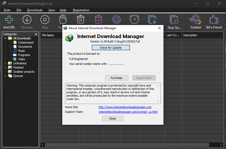Viewport: 226px width, 149px height.
Task: Click the Close button in About dialog
Action: point(113,119)
